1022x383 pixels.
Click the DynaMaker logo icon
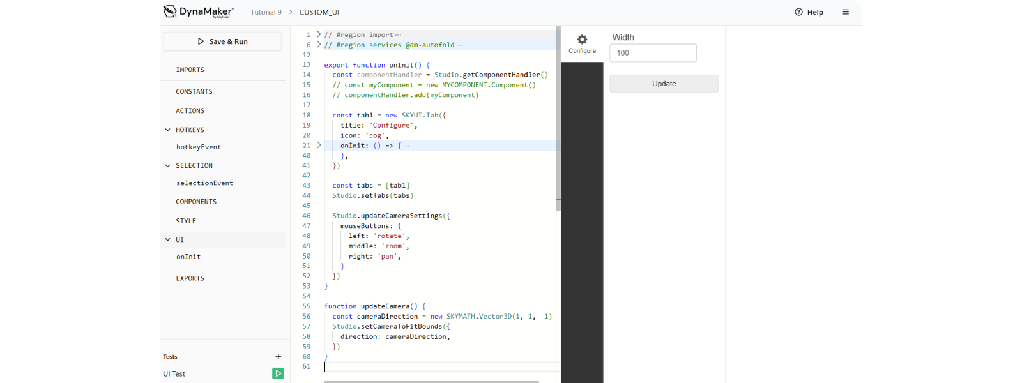coord(170,11)
